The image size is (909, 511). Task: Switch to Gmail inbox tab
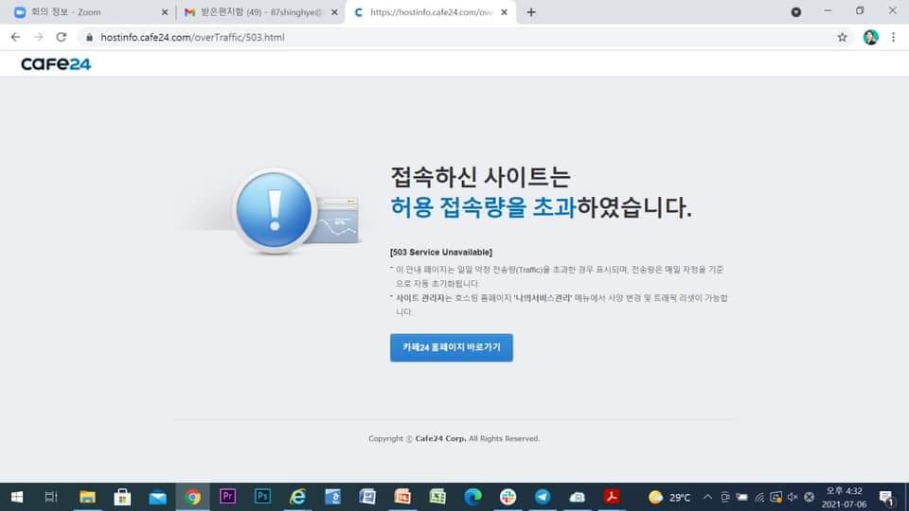(259, 12)
